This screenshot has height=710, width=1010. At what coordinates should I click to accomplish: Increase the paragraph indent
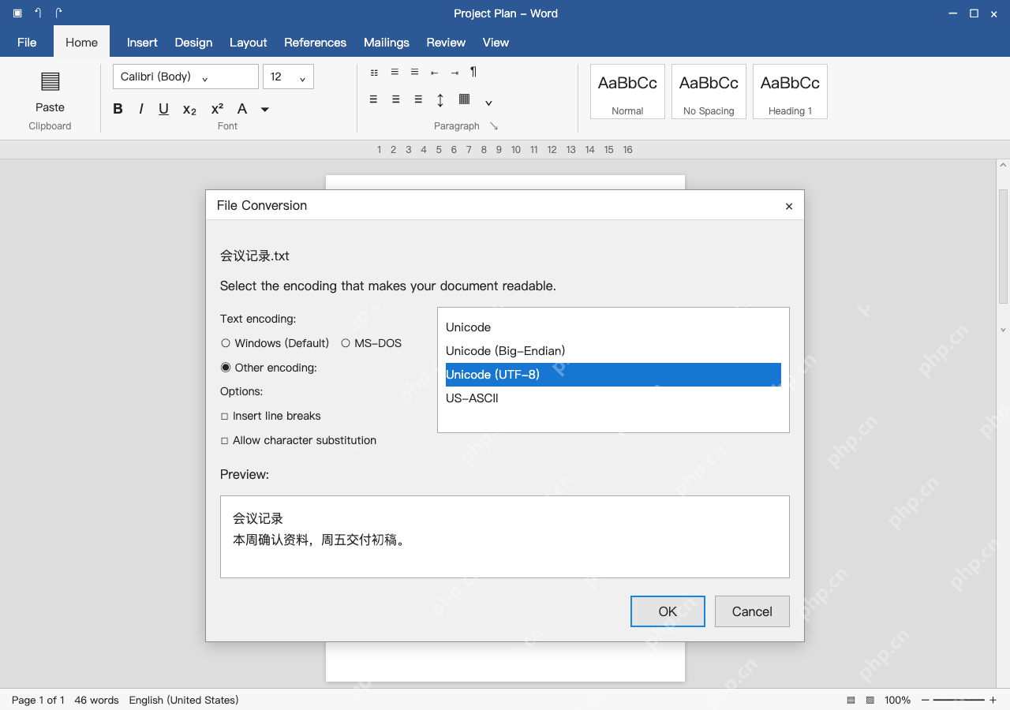click(454, 73)
